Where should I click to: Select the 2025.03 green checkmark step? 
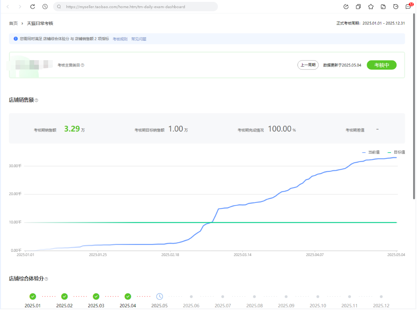tap(96, 296)
